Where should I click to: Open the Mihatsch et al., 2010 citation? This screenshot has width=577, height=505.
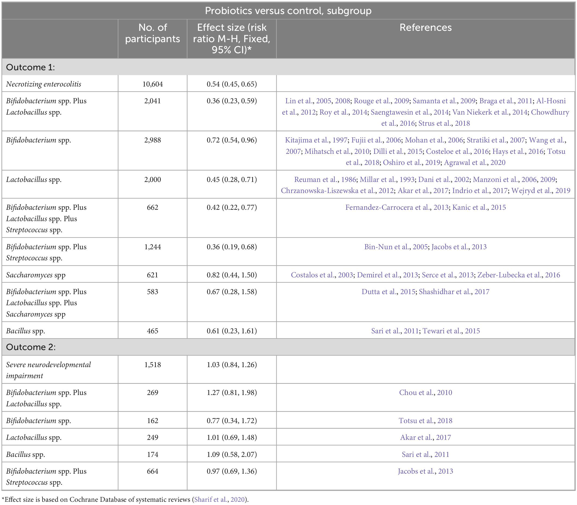337,151
